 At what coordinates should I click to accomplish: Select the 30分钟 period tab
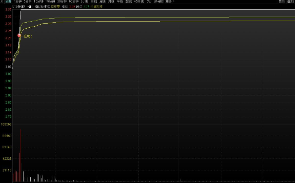62,2
